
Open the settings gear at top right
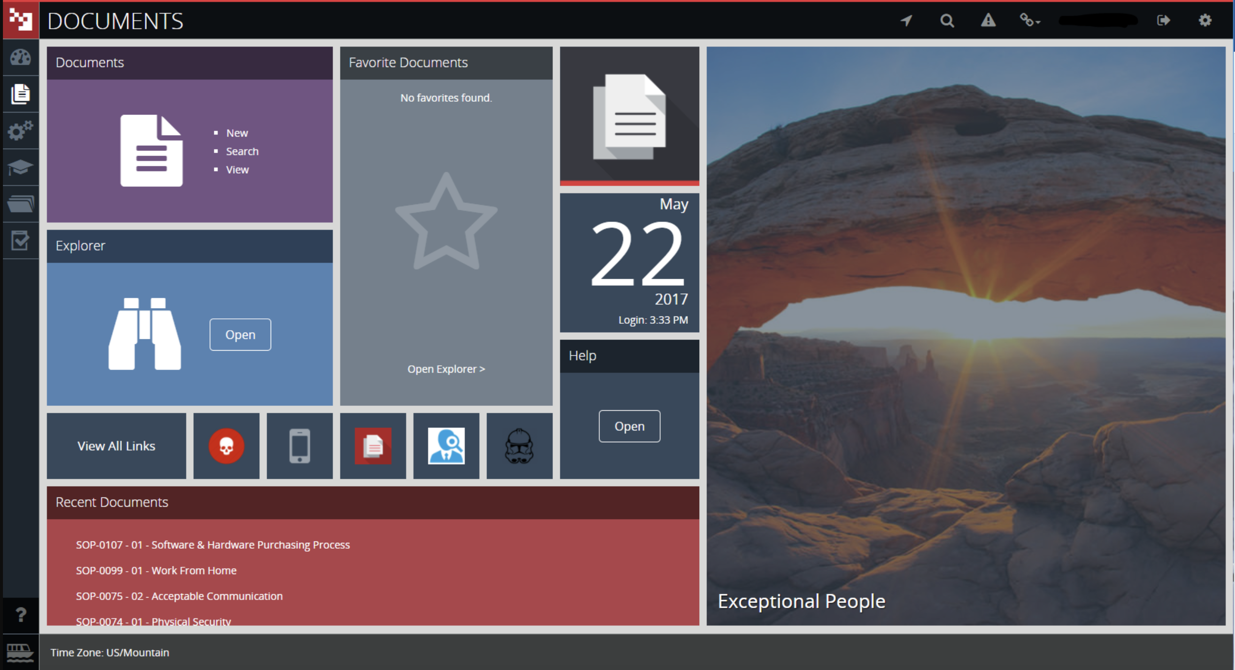tap(1205, 21)
